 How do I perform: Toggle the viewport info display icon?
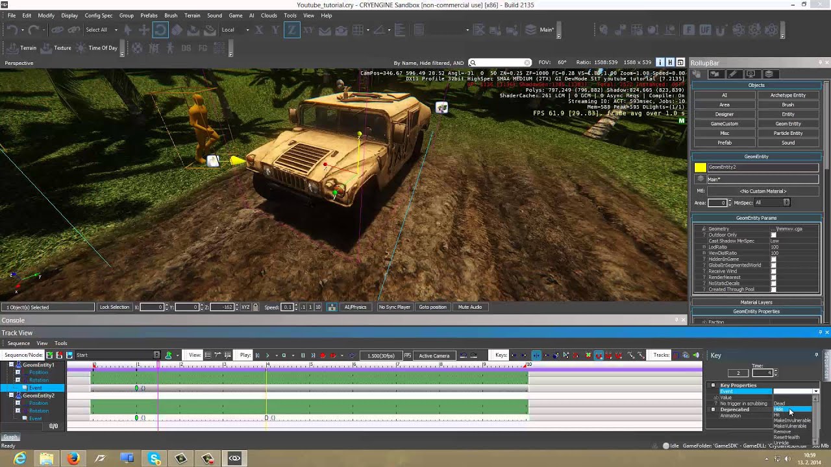pos(660,62)
